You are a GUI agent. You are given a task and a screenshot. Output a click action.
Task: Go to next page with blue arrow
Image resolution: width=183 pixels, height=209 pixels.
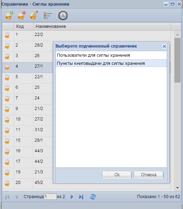pyautogui.click(x=72, y=197)
